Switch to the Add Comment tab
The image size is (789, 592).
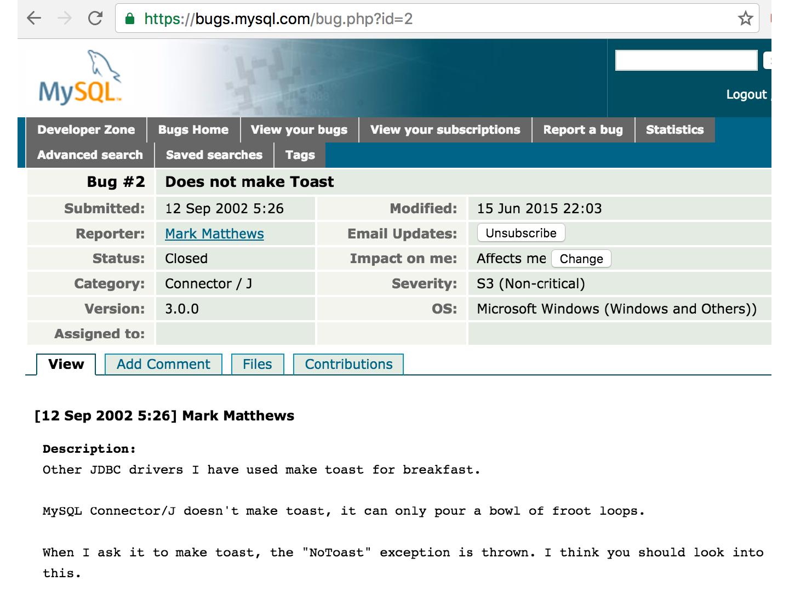(163, 365)
